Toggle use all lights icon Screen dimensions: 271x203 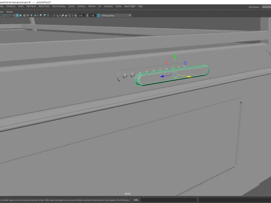[x=31, y=15]
